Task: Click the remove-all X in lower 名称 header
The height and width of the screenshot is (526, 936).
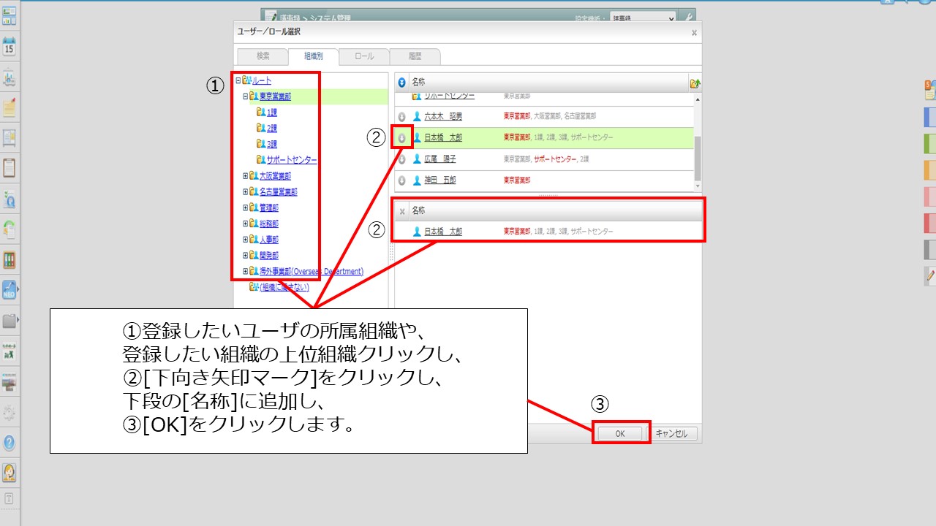Action: (401, 211)
